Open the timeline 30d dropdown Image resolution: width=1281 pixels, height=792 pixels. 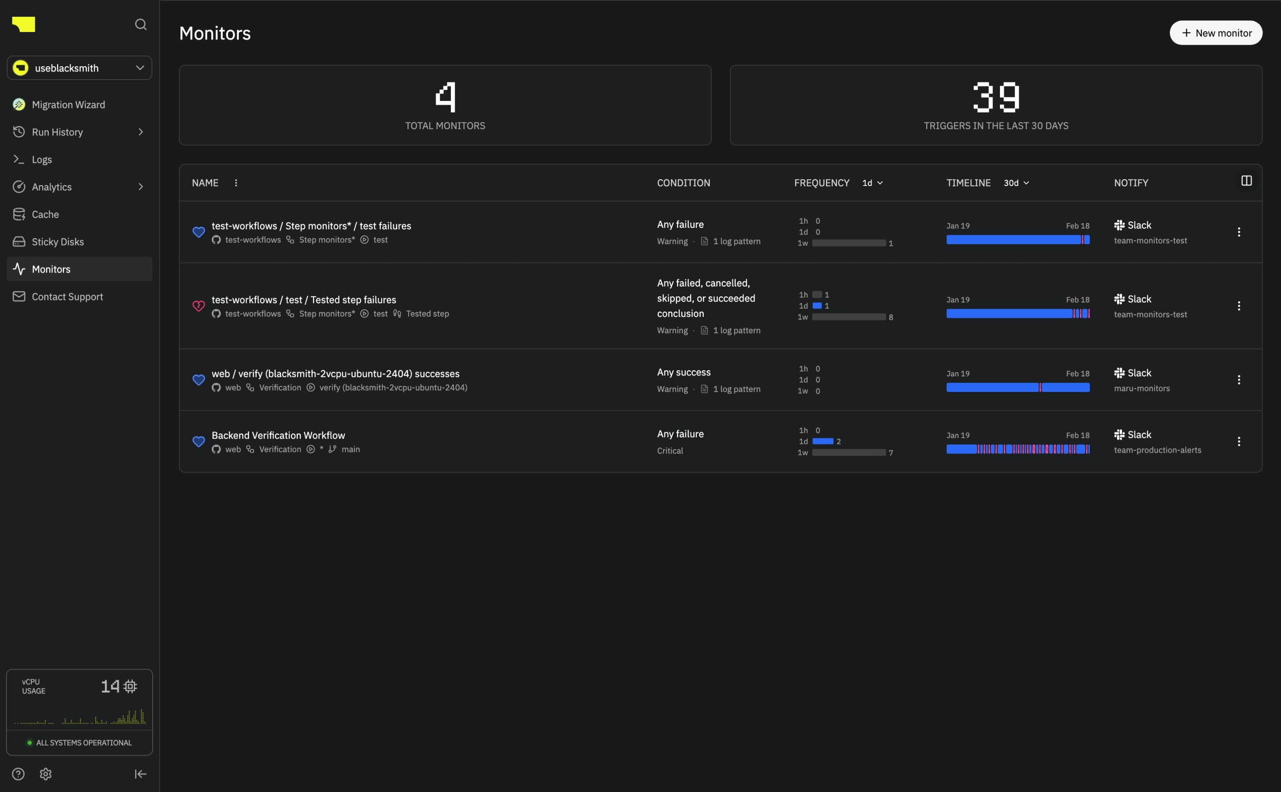[1016, 182]
